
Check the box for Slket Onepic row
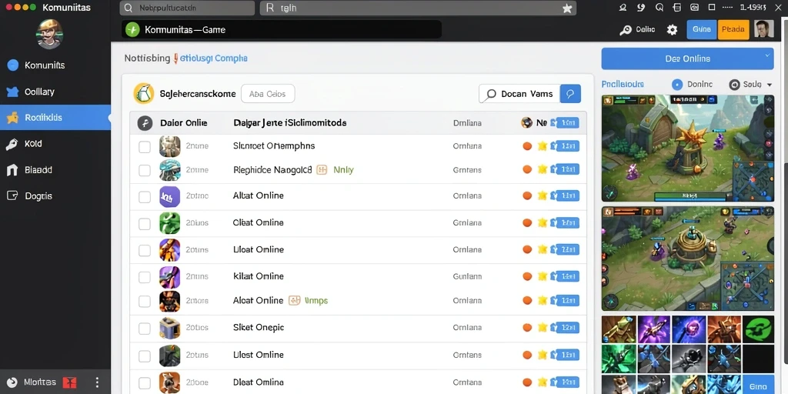145,329
